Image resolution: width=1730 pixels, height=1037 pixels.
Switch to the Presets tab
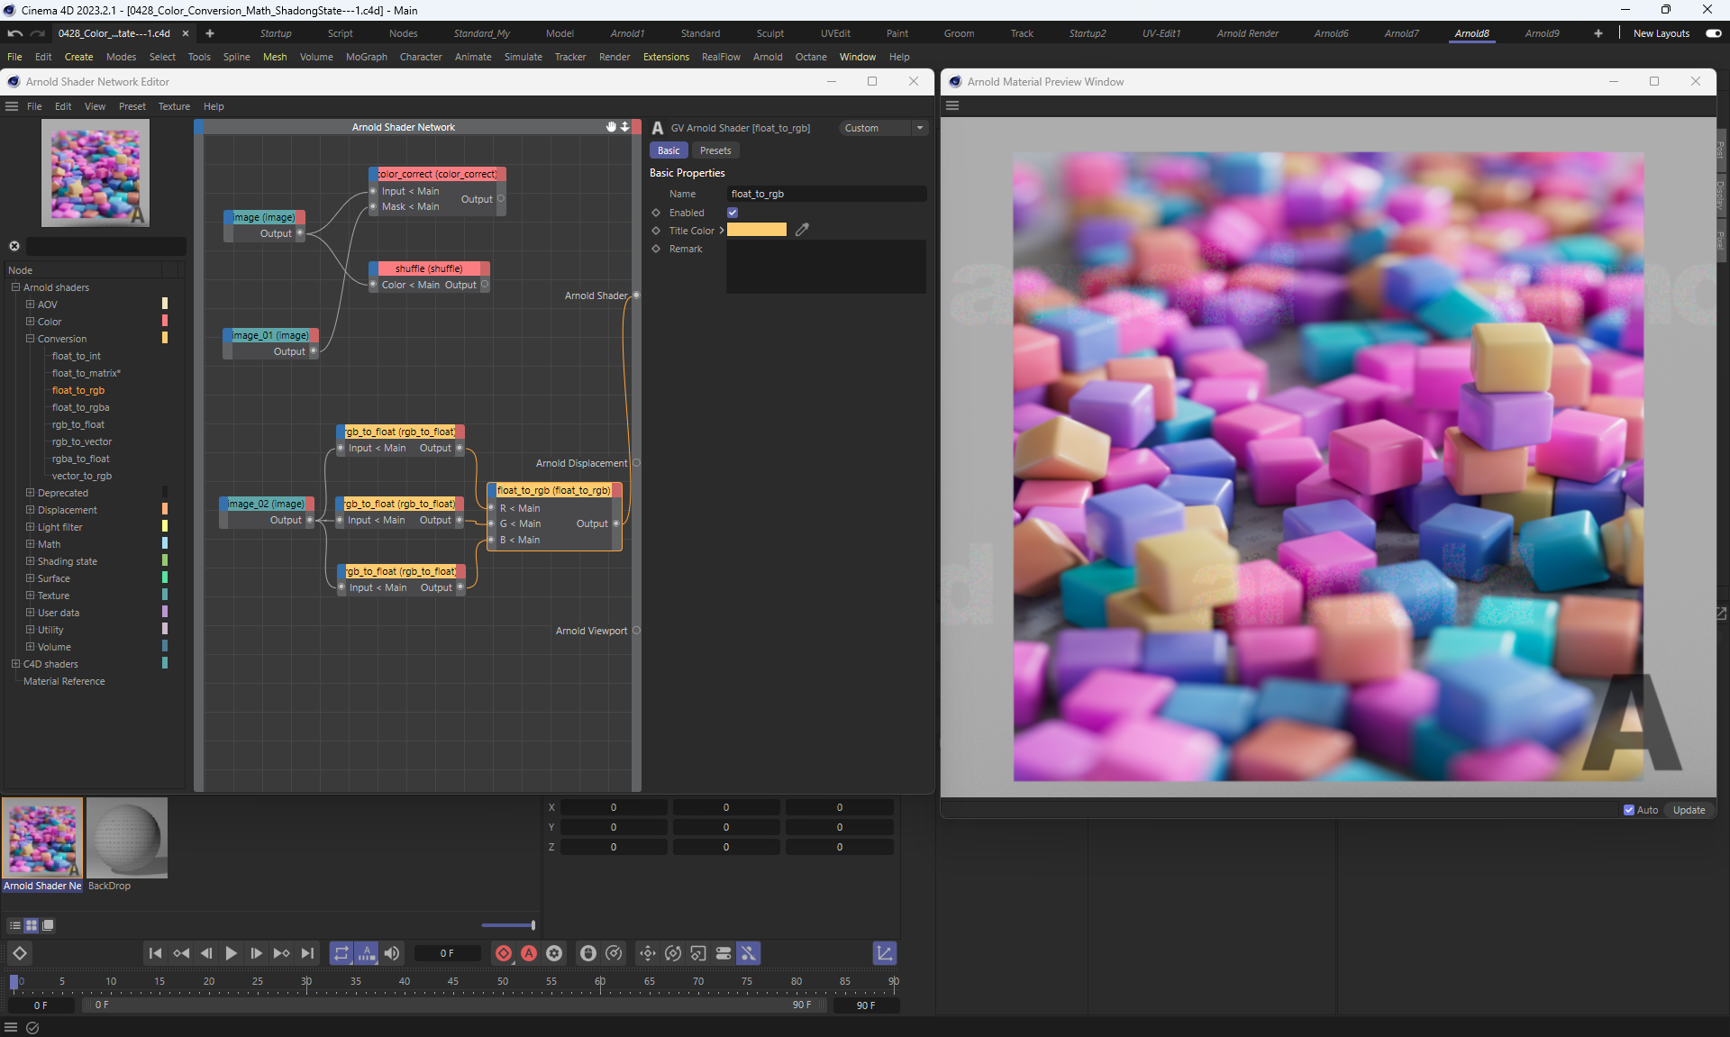[x=715, y=150]
